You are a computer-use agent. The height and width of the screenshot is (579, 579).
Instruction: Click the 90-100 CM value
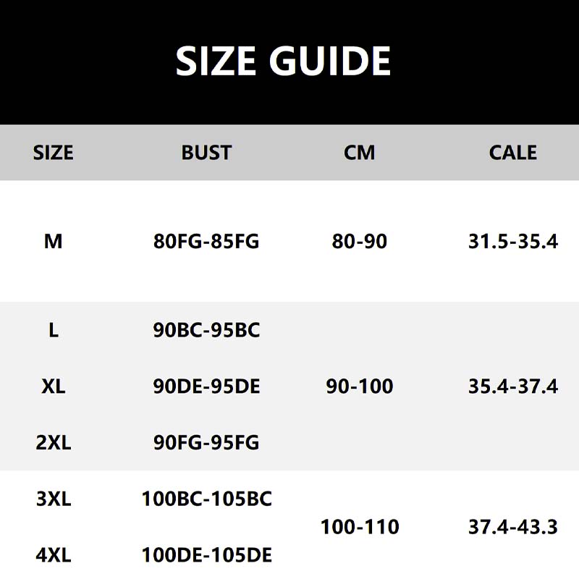360,386
